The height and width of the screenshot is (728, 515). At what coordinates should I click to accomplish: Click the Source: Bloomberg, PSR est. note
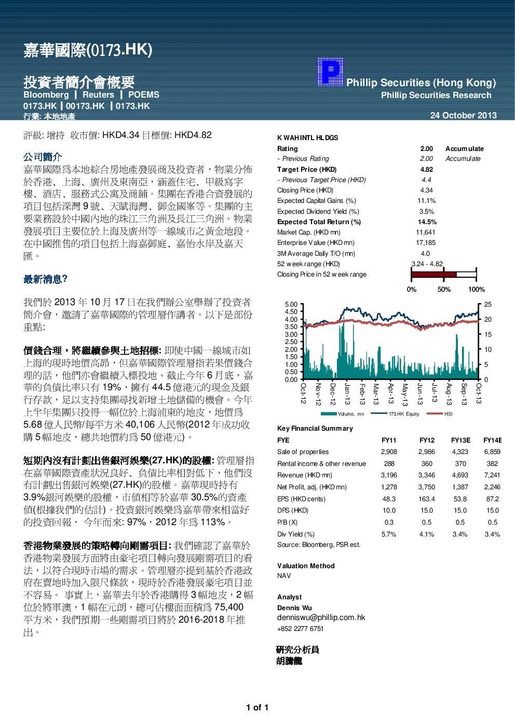[x=319, y=545]
